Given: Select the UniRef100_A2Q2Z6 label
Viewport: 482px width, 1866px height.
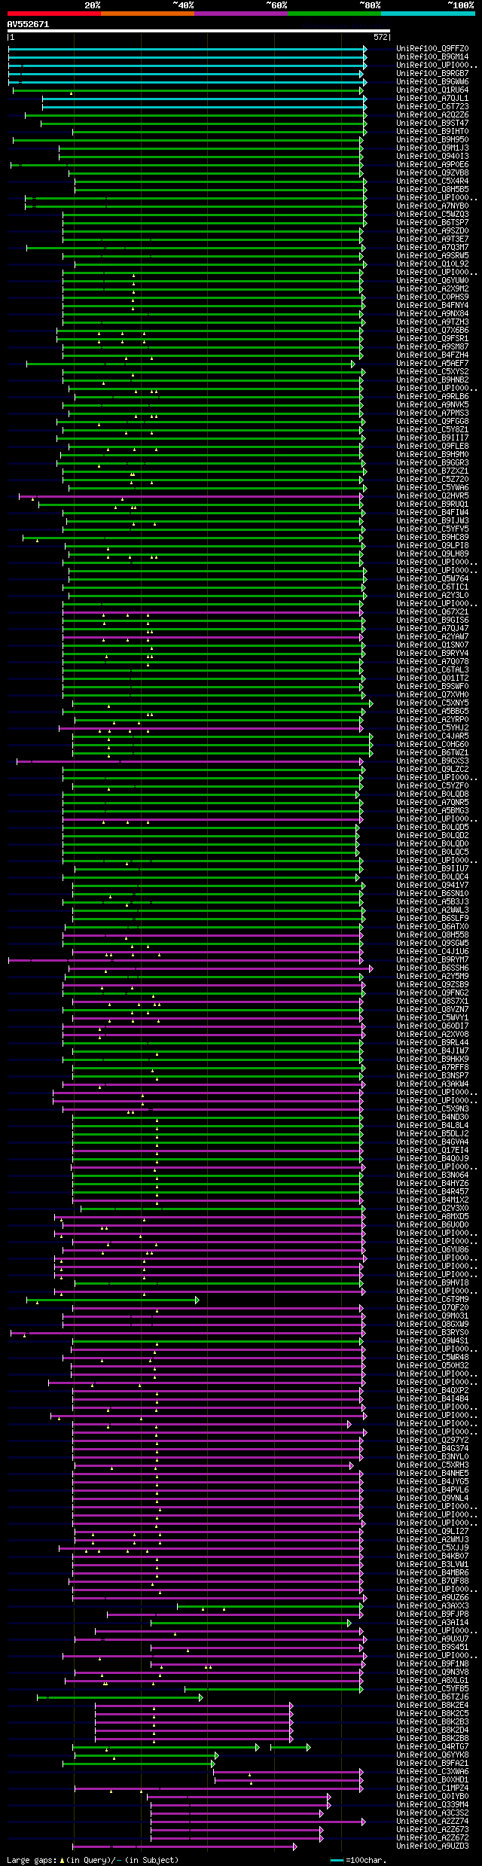Looking at the screenshot, I should 432,115.
